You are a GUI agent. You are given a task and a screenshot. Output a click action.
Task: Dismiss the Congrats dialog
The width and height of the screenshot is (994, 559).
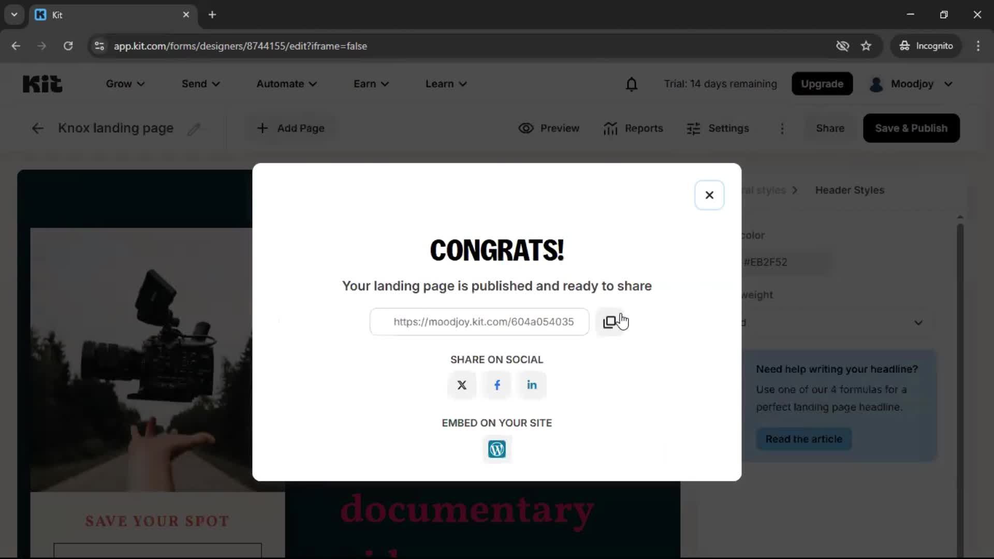click(709, 195)
